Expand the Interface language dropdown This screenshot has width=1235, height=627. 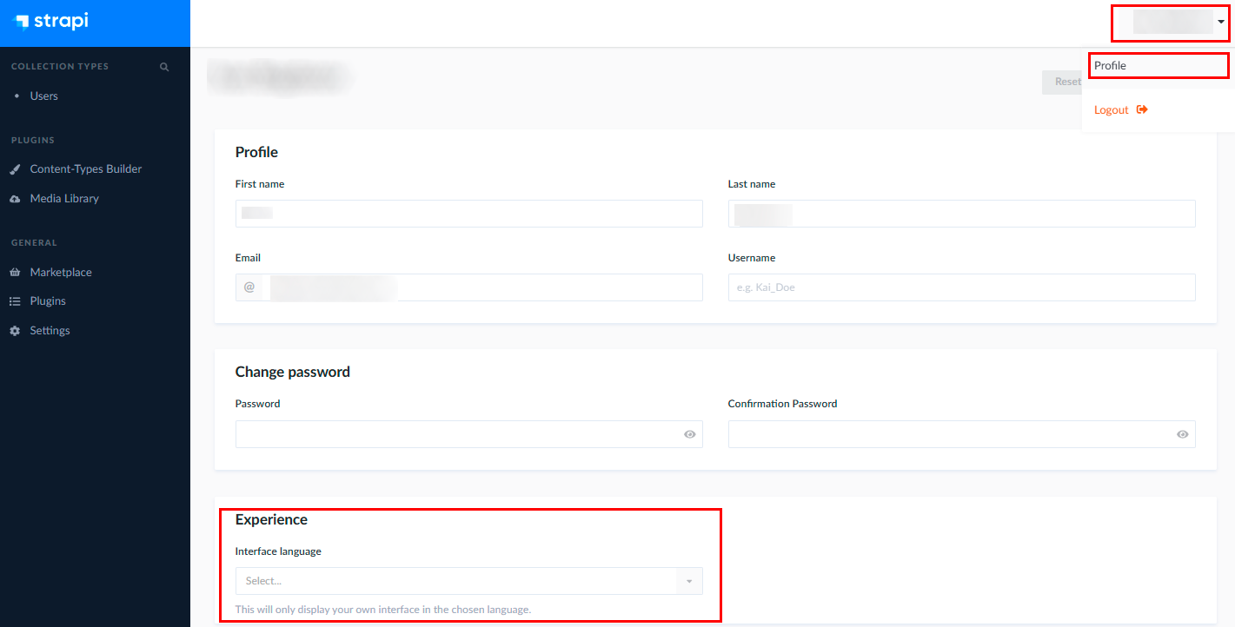(x=468, y=581)
